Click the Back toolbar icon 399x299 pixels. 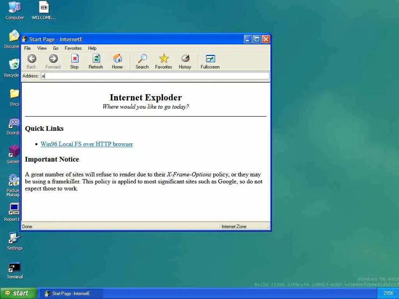point(32,59)
